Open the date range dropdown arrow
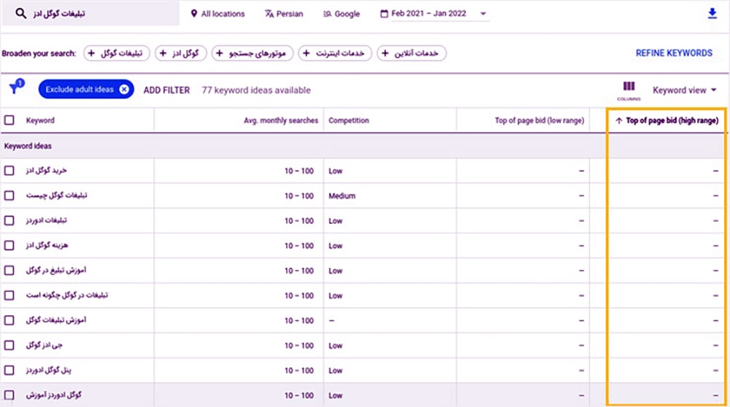This screenshot has height=407, width=730. pyautogui.click(x=483, y=13)
